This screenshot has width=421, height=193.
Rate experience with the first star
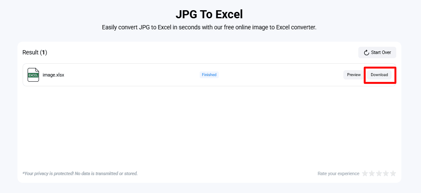tap(365, 173)
